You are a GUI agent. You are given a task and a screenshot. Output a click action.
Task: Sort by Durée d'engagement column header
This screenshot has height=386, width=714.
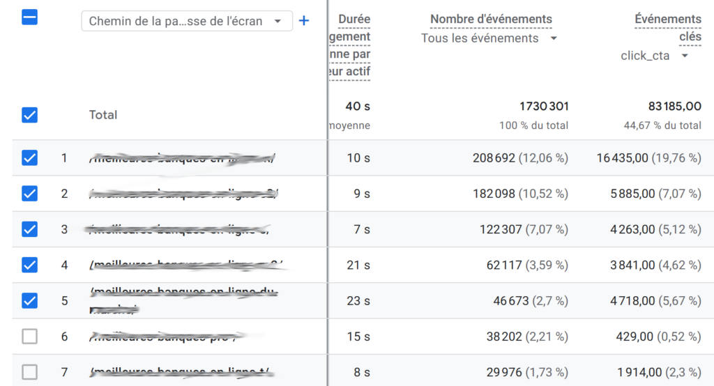pos(350,45)
